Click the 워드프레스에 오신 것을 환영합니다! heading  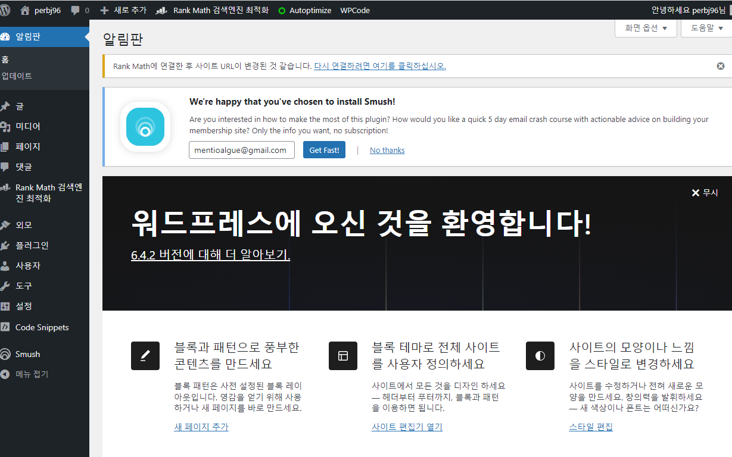[362, 223]
